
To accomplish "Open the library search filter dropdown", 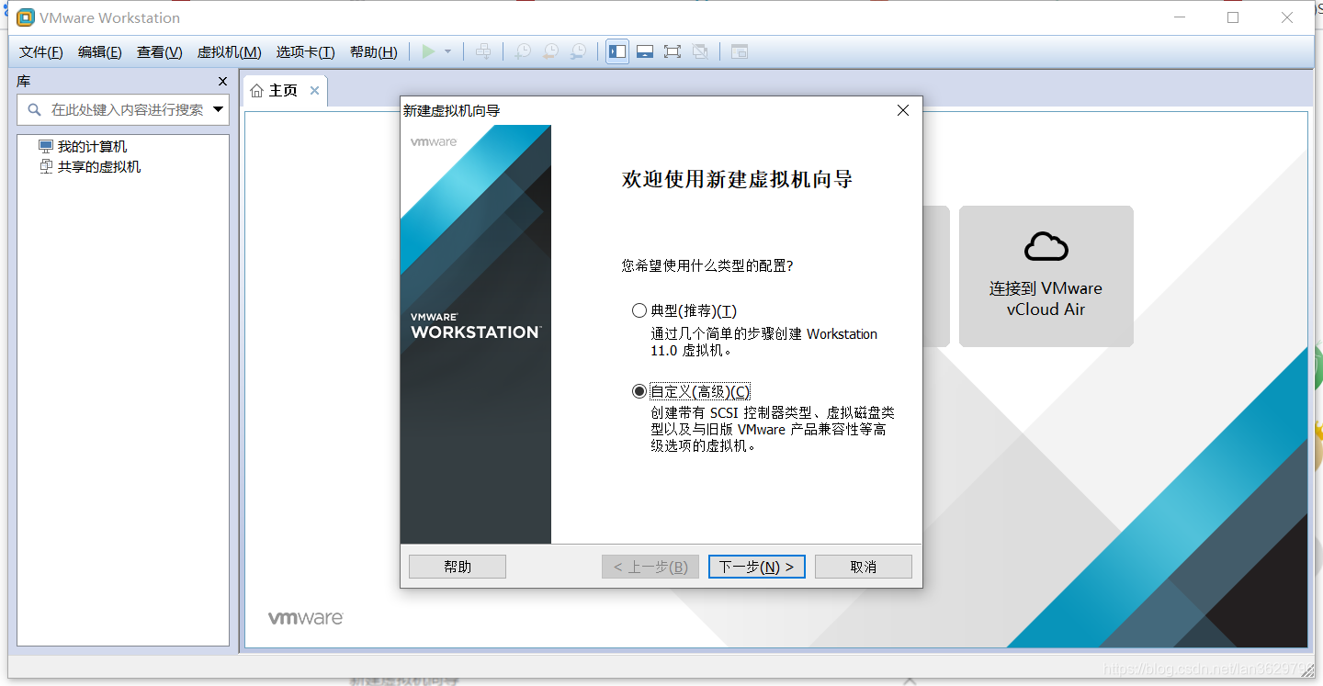I will click(x=219, y=110).
